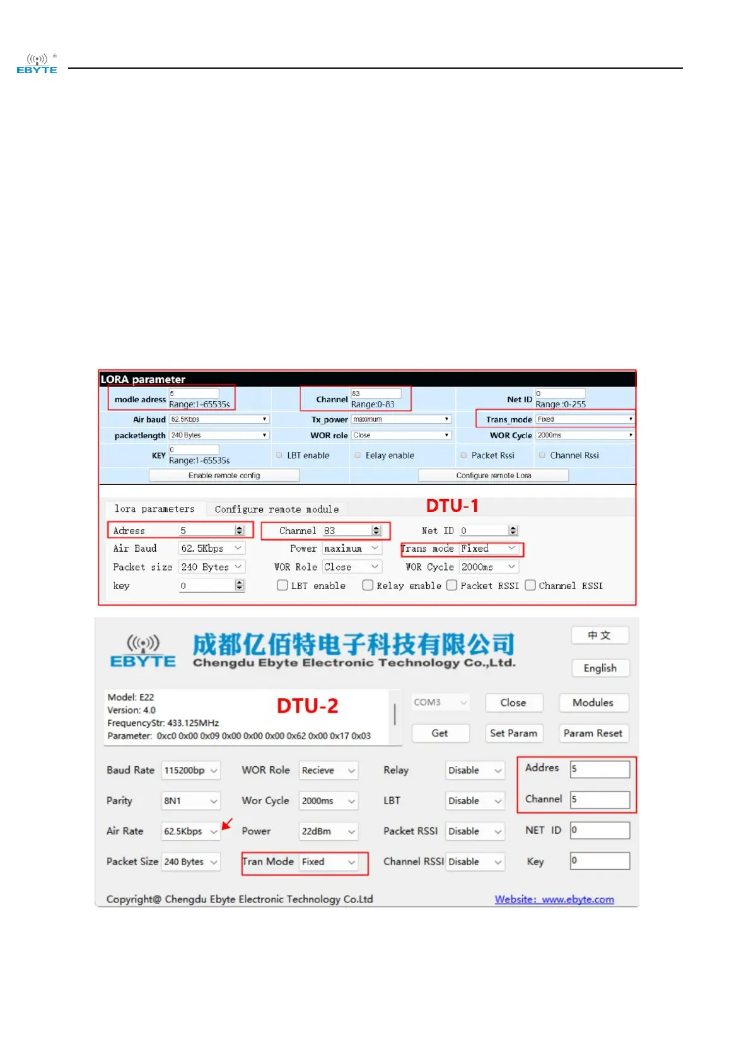Enable Relay enable checkbox in DTU-1 panel
Viewport: 751px width, 1062px height.
click(x=368, y=585)
